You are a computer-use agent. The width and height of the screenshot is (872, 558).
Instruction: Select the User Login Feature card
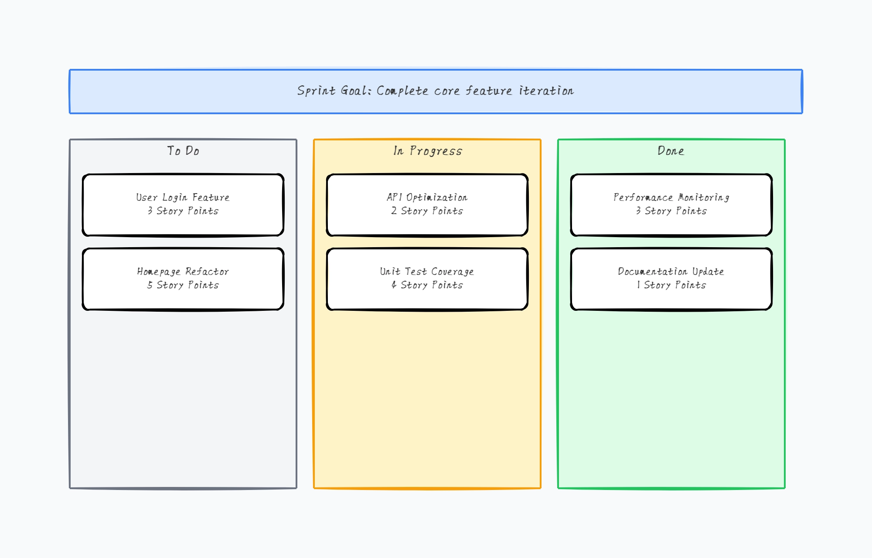(x=183, y=204)
